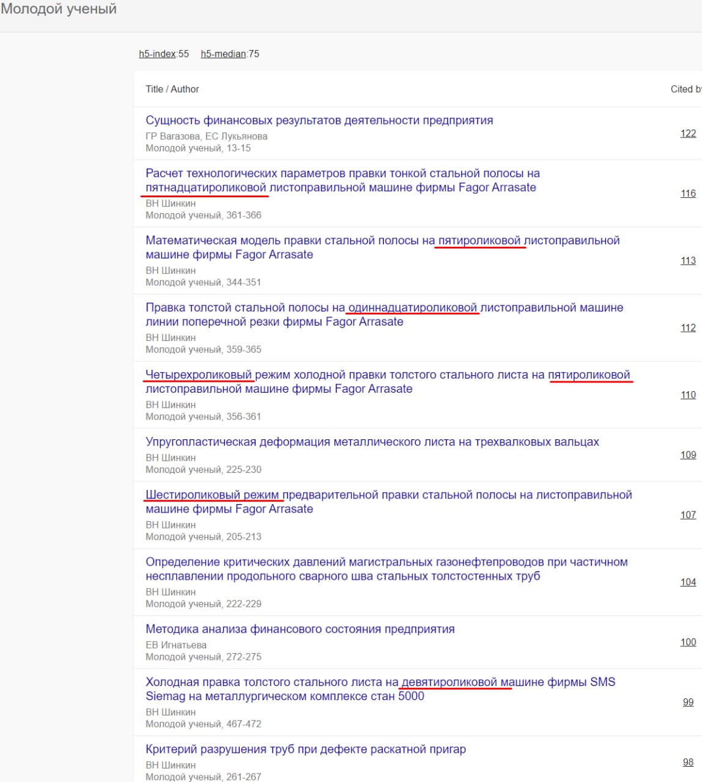Click author 'ЕВ Игнатьева'

175,645
